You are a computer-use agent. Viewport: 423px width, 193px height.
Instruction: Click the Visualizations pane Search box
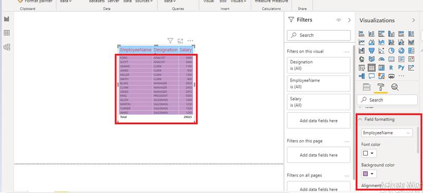(x=387, y=100)
